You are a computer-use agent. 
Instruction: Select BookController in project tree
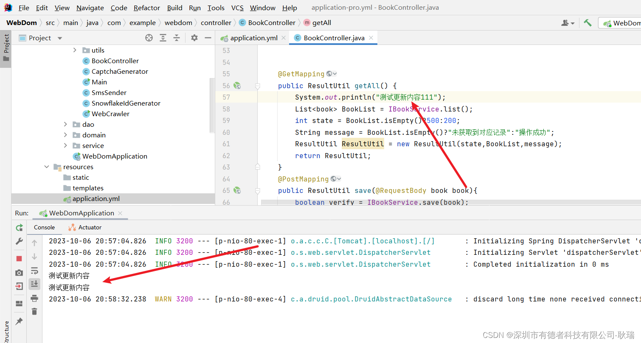pyautogui.click(x=115, y=61)
